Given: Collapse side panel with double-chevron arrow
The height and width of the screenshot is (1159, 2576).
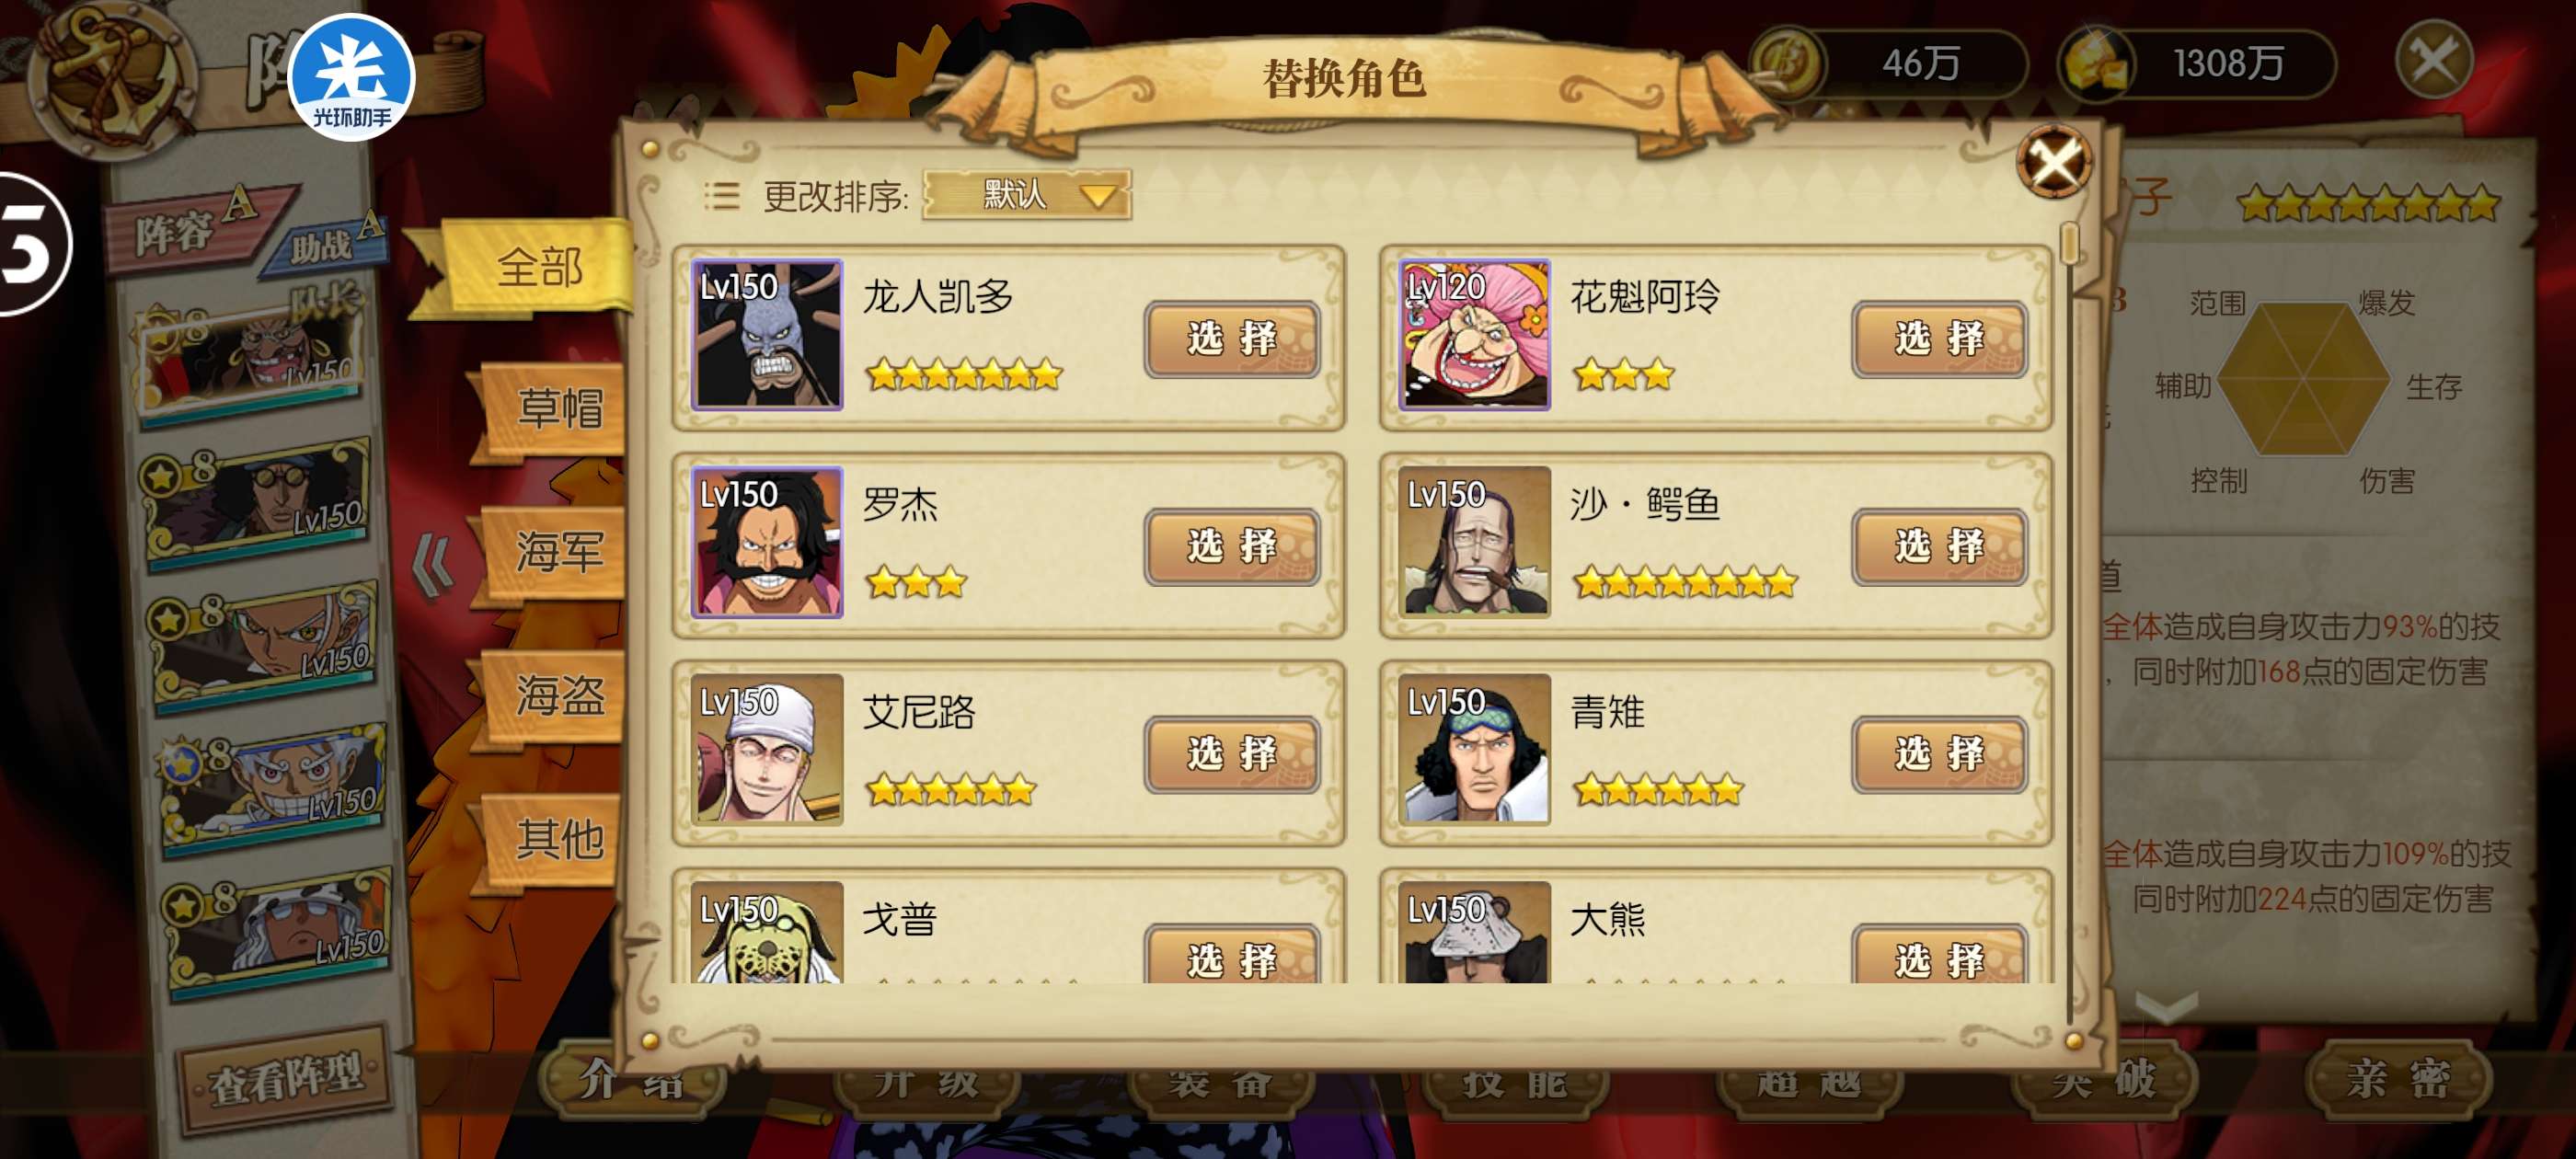Looking at the screenshot, I should tap(432, 565).
